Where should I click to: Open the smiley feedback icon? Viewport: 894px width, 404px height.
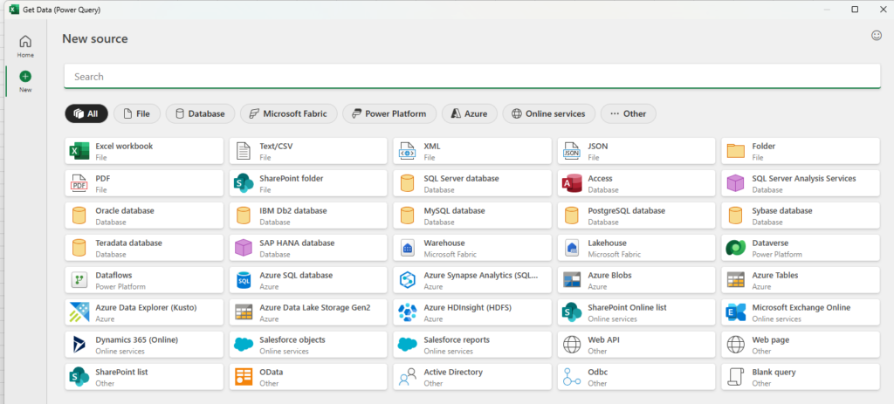coord(877,35)
